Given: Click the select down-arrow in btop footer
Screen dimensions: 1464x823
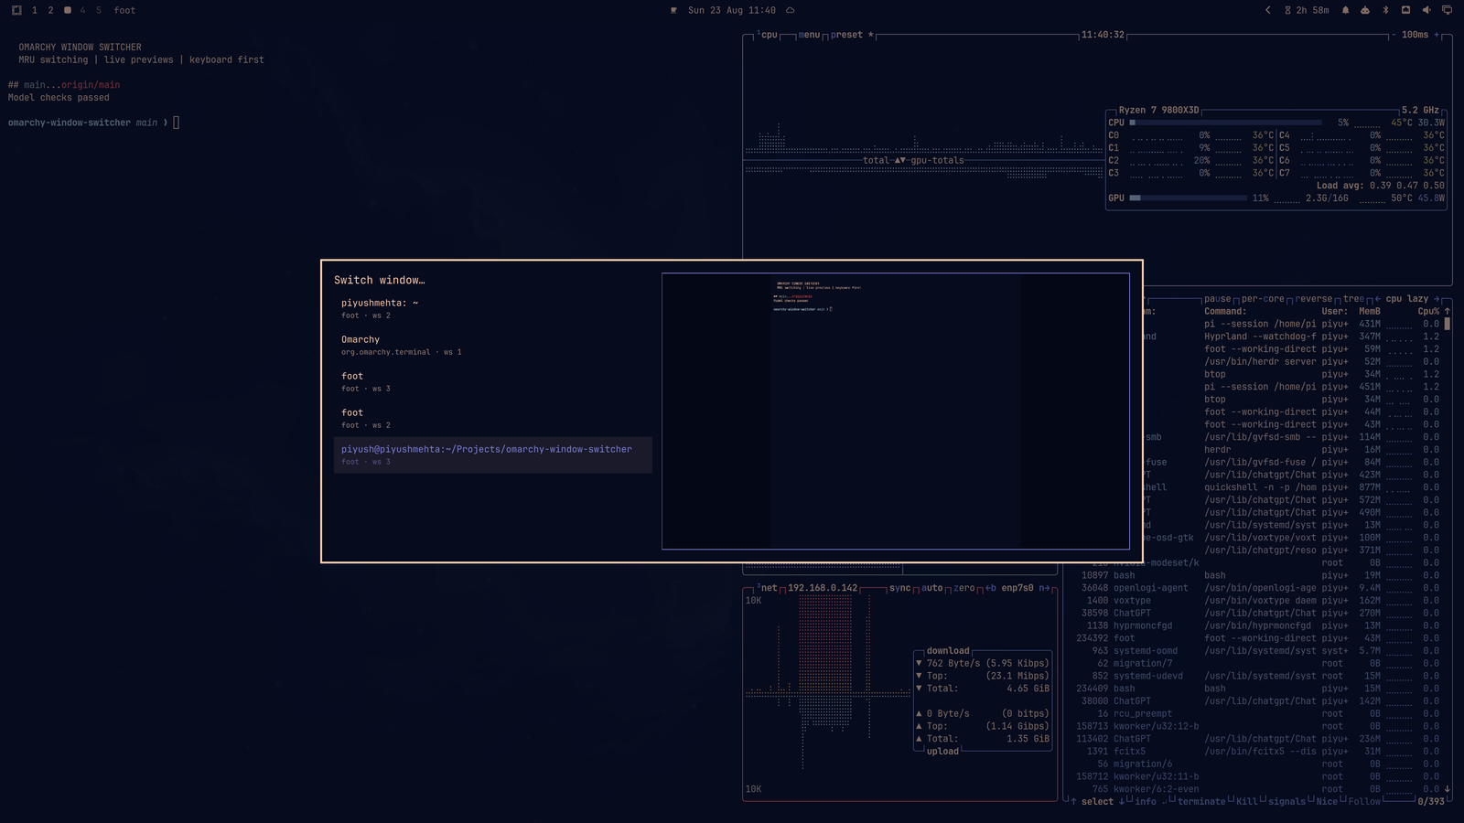Looking at the screenshot, I should click(1122, 802).
